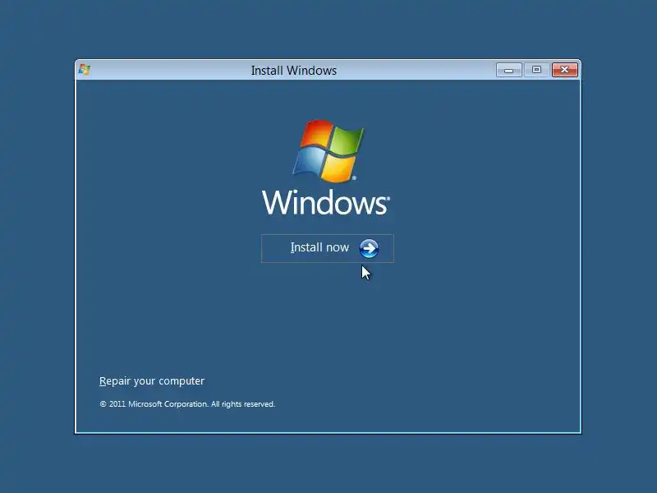Click the blue arrow icon beside Install now

pyautogui.click(x=369, y=248)
